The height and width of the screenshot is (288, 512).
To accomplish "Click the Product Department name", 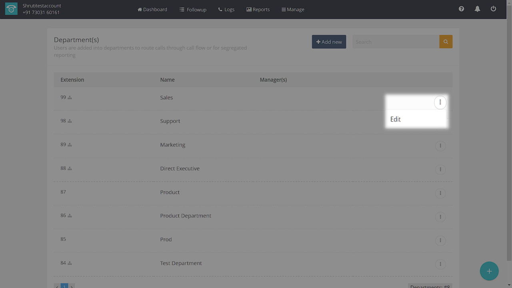I will (186, 216).
